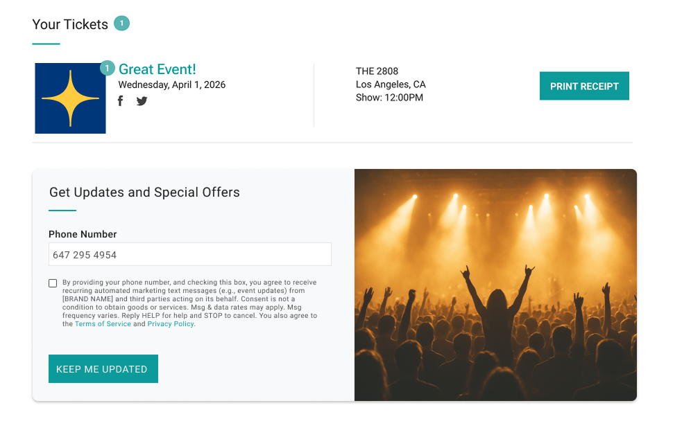Click the Get Updates and Special Offers heading
This screenshot has height=446, width=691.
coord(144,193)
